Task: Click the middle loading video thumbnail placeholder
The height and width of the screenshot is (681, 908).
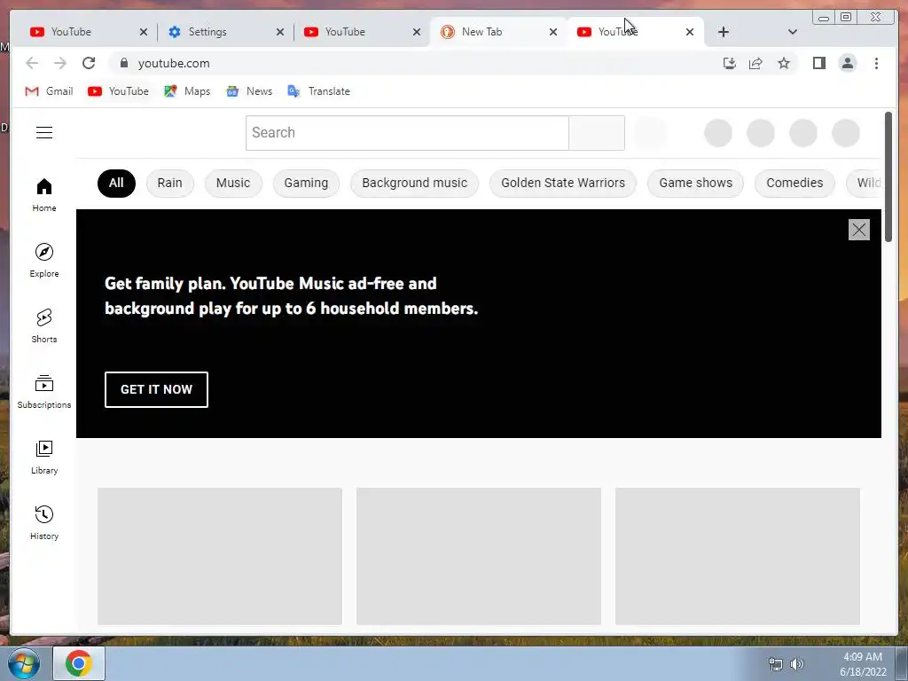Action: 478,557
